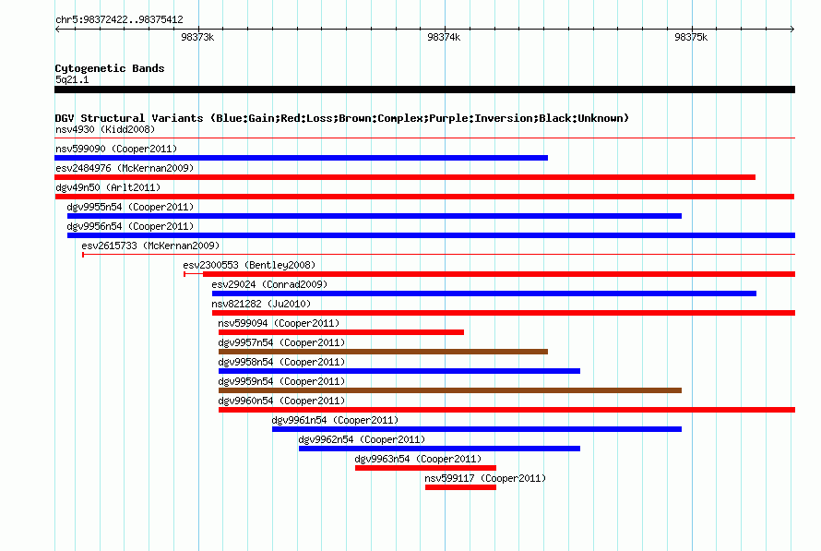This screenshot has width=821, height=551.
Task: Click the blue gain bar for nsv599090
Action: pos(301,158)
